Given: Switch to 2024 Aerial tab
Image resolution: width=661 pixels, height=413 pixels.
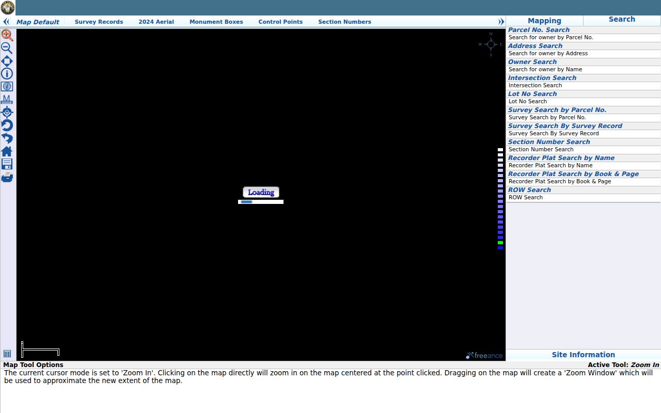Looking at the screenshot, I should (x=156, y=22).
